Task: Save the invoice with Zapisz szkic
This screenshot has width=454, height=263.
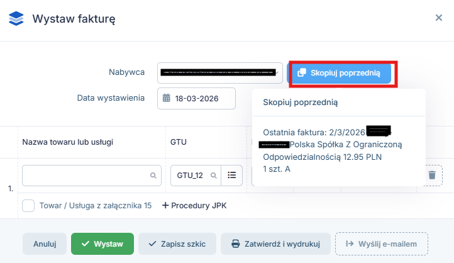Action: [x=177, y=243]
